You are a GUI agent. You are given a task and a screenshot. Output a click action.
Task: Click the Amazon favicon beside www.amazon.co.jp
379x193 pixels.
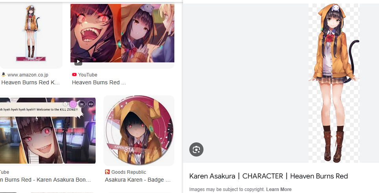point(4,75)
